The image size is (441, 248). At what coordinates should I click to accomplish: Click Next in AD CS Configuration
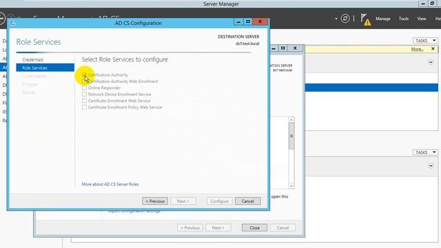pyautogui.click(x=183, y=201)
